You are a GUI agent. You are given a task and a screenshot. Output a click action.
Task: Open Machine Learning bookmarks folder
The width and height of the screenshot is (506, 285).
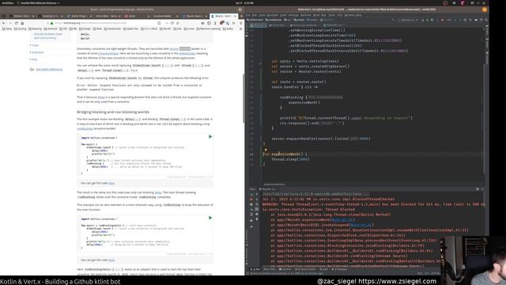point(209,28)
